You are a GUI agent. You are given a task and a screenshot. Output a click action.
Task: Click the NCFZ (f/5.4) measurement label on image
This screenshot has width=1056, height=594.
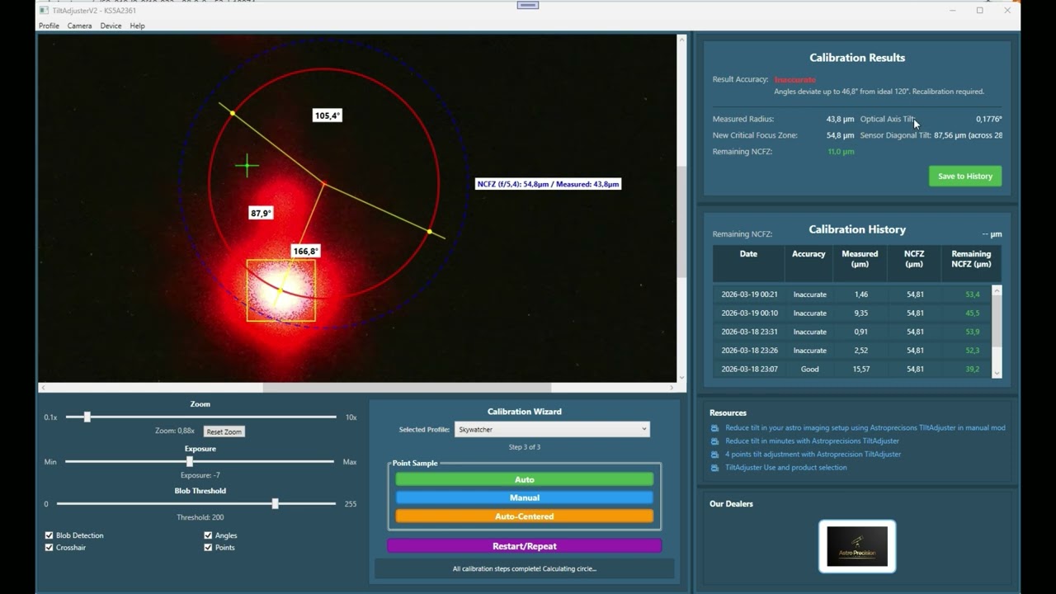pos(548,184)
